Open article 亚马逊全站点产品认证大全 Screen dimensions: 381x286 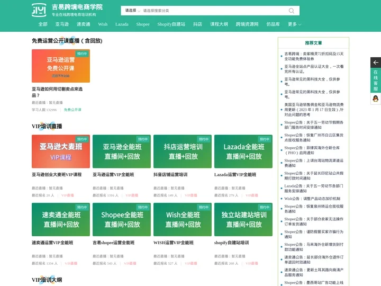click(x=314, y=69)
